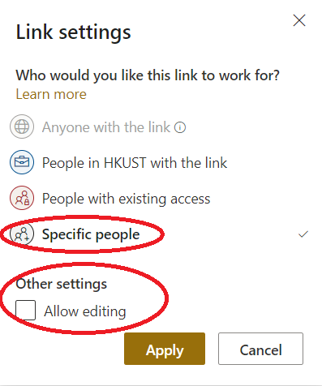This screenshot has width=322, height=386.
Task: Click the Link settings title
Action: [x=73, y=32]
